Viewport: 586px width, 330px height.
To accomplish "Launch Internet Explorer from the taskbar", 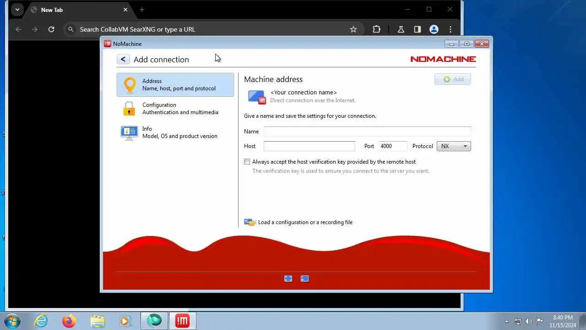I will click(41, 321).
